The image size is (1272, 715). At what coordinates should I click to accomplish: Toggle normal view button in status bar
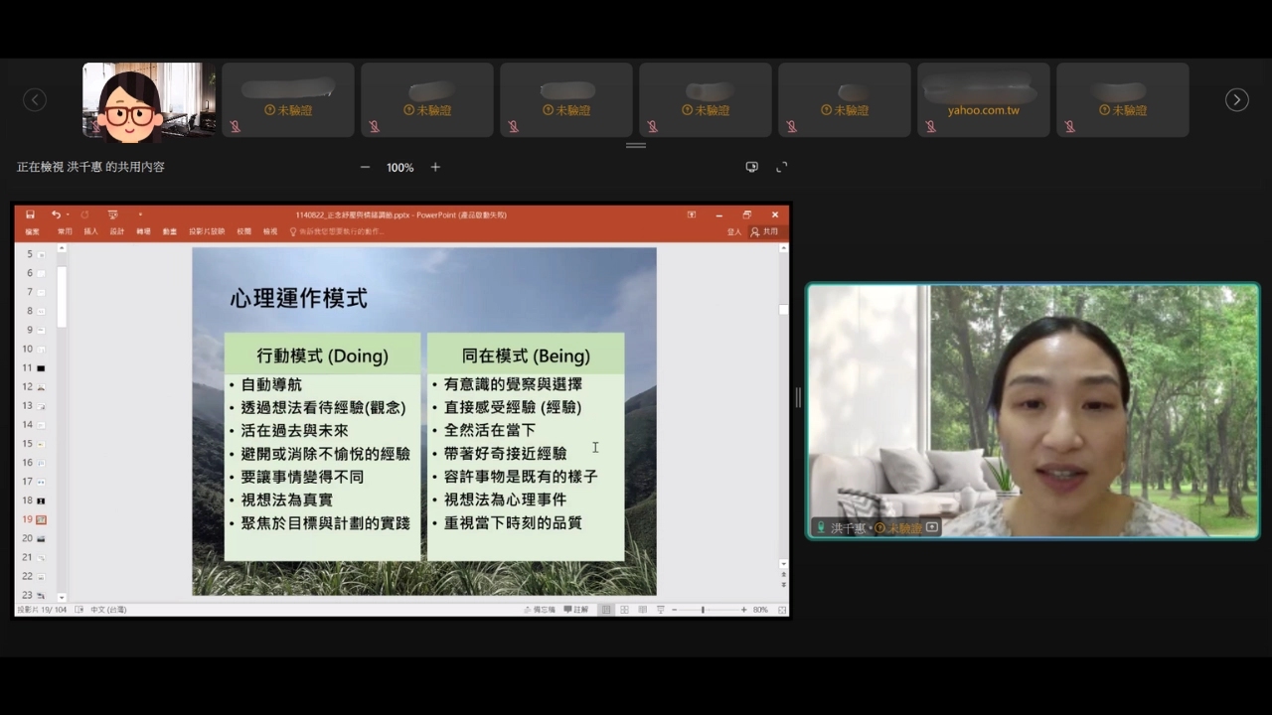(x=605, y=610)
